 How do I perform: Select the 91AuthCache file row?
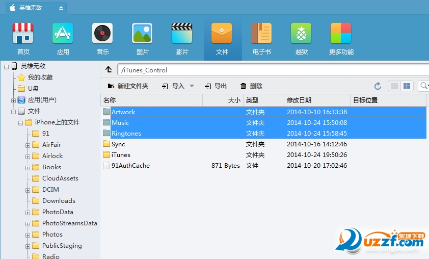(x=264, y=165)
